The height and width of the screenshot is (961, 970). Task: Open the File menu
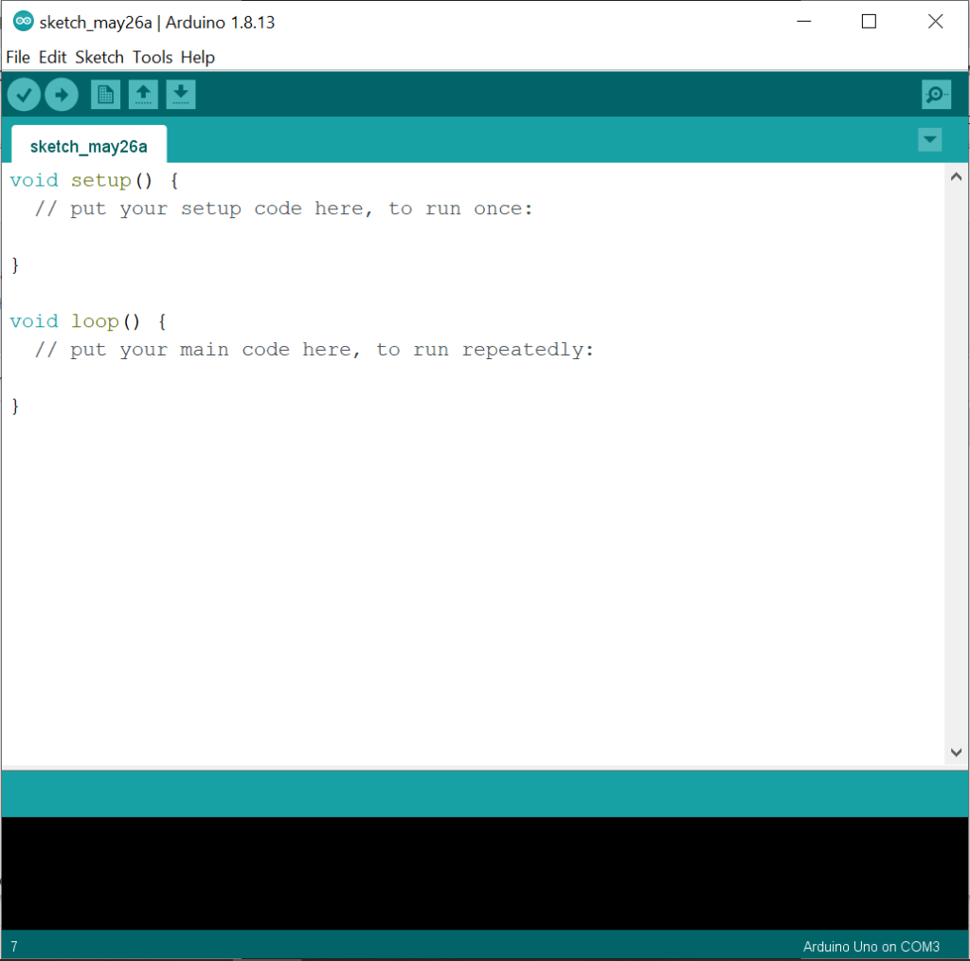18,57
